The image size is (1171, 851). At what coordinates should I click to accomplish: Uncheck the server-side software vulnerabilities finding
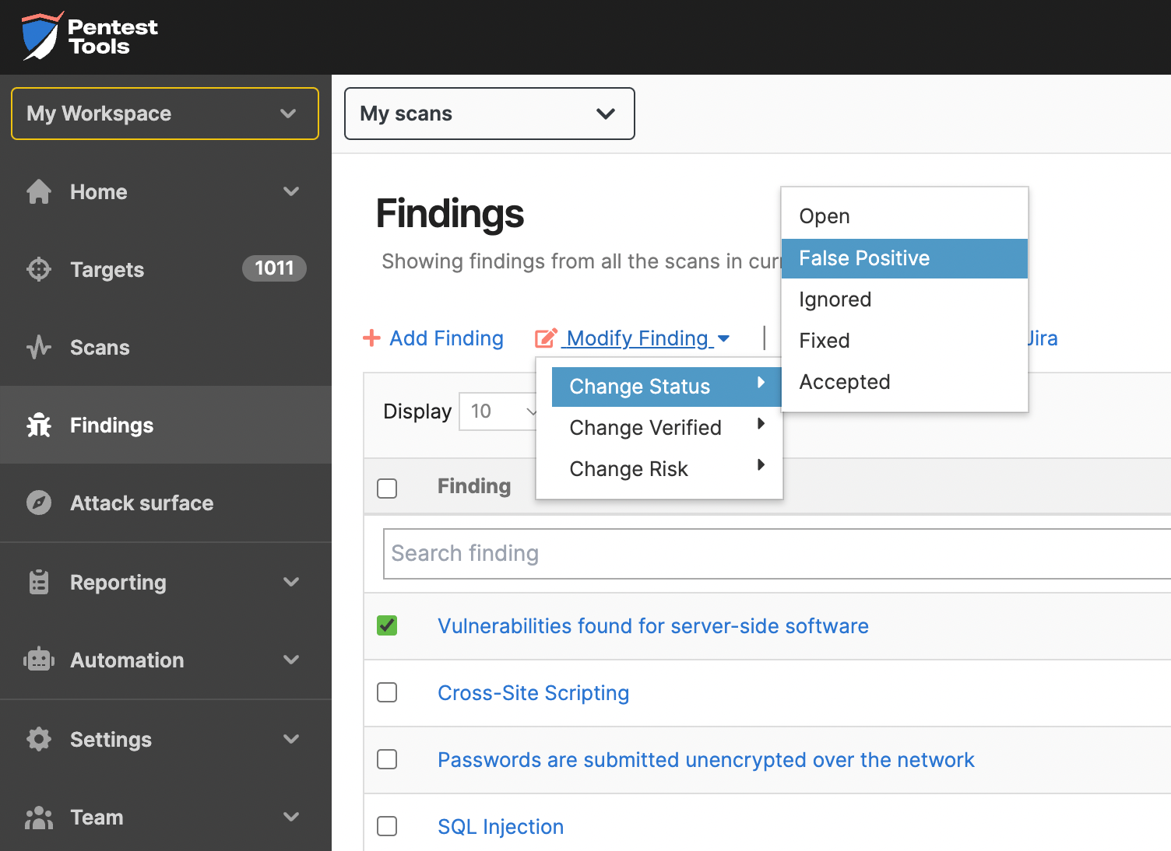387,625
